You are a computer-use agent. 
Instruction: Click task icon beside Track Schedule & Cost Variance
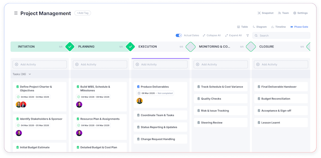tap(198, 87)
